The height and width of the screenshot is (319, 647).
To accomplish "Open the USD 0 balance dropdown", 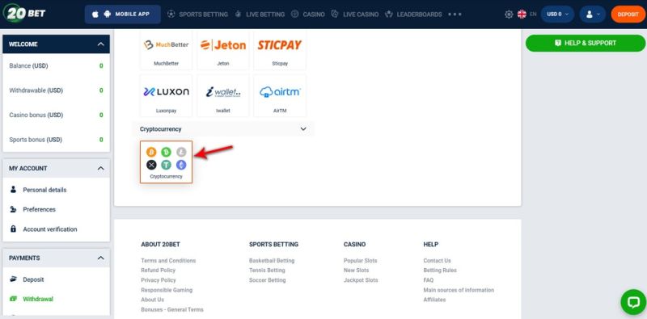I will (x=557, y=15).
